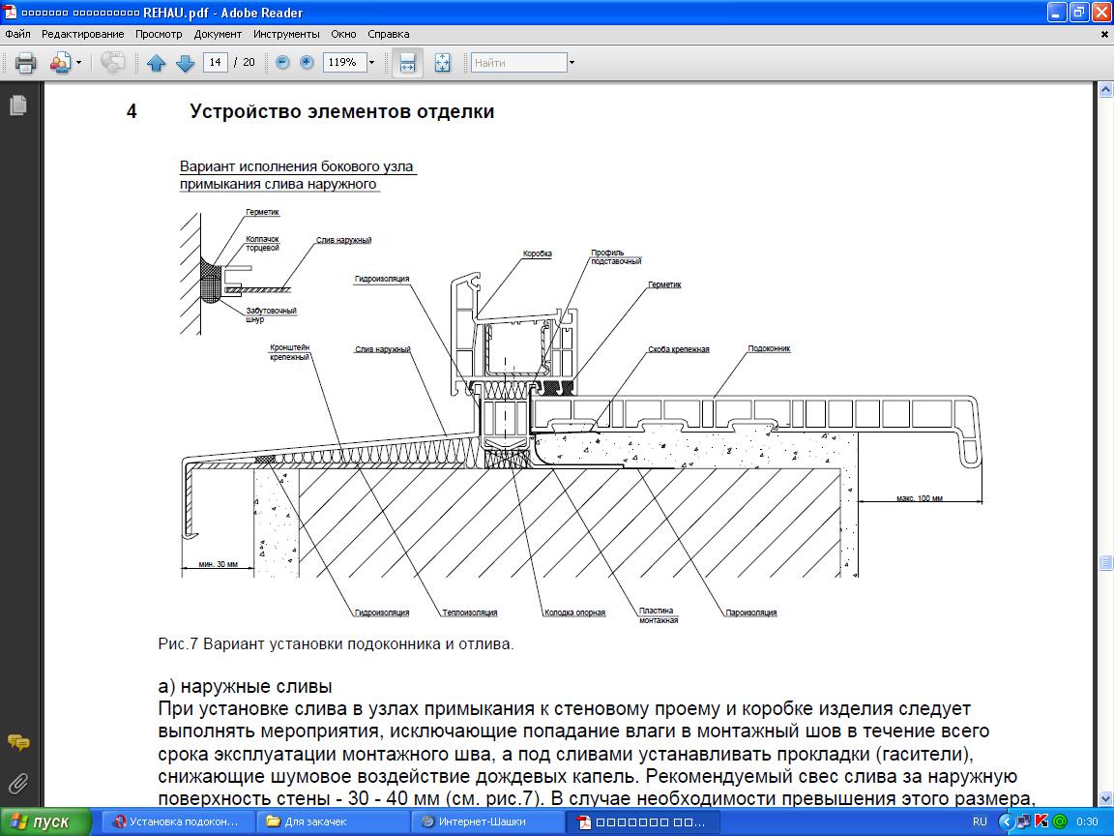Open the Файл menu
This screenshot has width=1114, height=836.
point(17,34)
